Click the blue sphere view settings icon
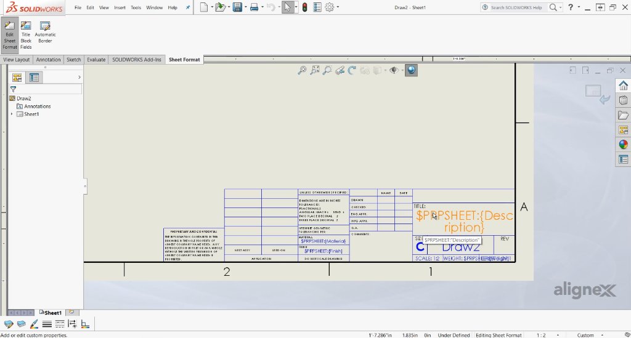Image resolution: width=631 pixels, height=338 pixels. [x=411, y=70]
